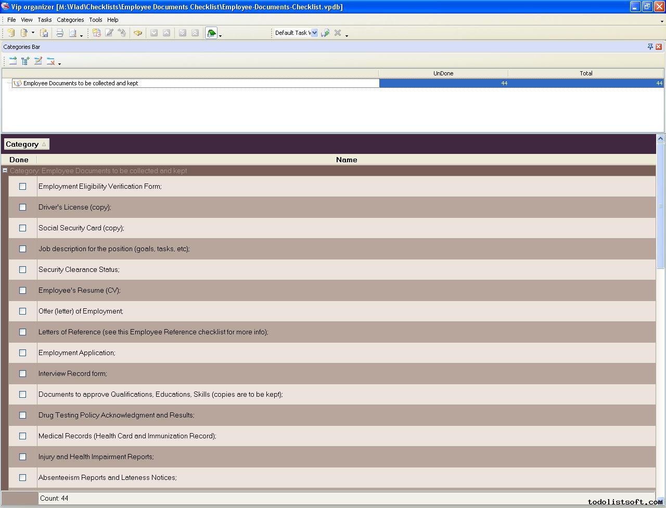Click the New Task toolbar icon
This screenshot has width=666, height=508.
click(x=97, y=33)
